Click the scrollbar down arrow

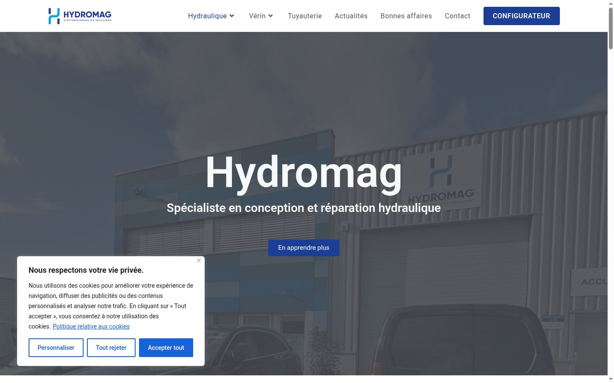[x=611, y=379]
